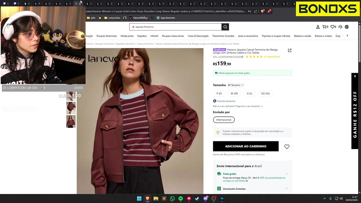Select size GG (XL)
The image size is (361, 203).
click(x=265, y=93)
